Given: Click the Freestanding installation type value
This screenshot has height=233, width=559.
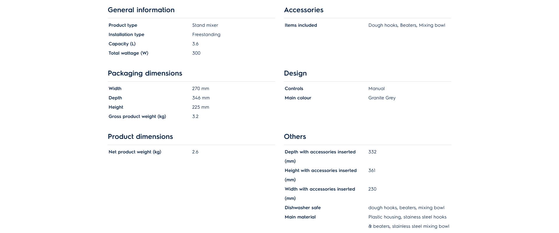Looking at the screenshot, I should click(x=206, y=35).
